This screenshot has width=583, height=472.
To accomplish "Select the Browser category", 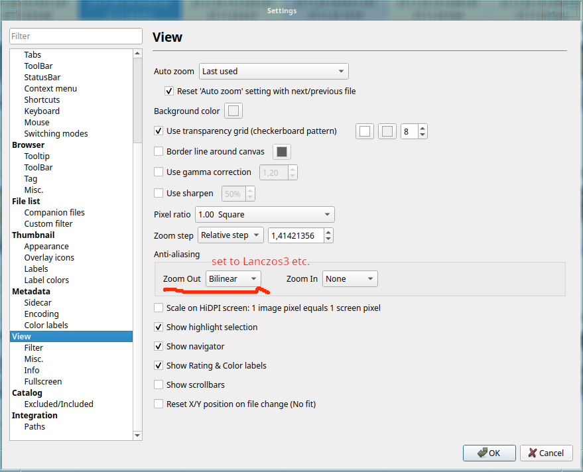I will (x=29, y=145).
